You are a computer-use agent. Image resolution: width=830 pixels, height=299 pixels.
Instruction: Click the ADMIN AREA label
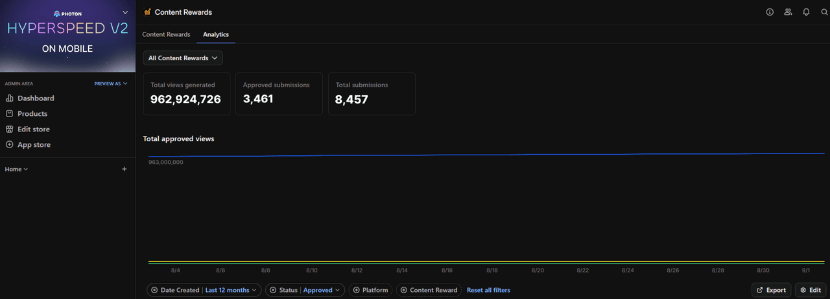[x=19, y=83]
